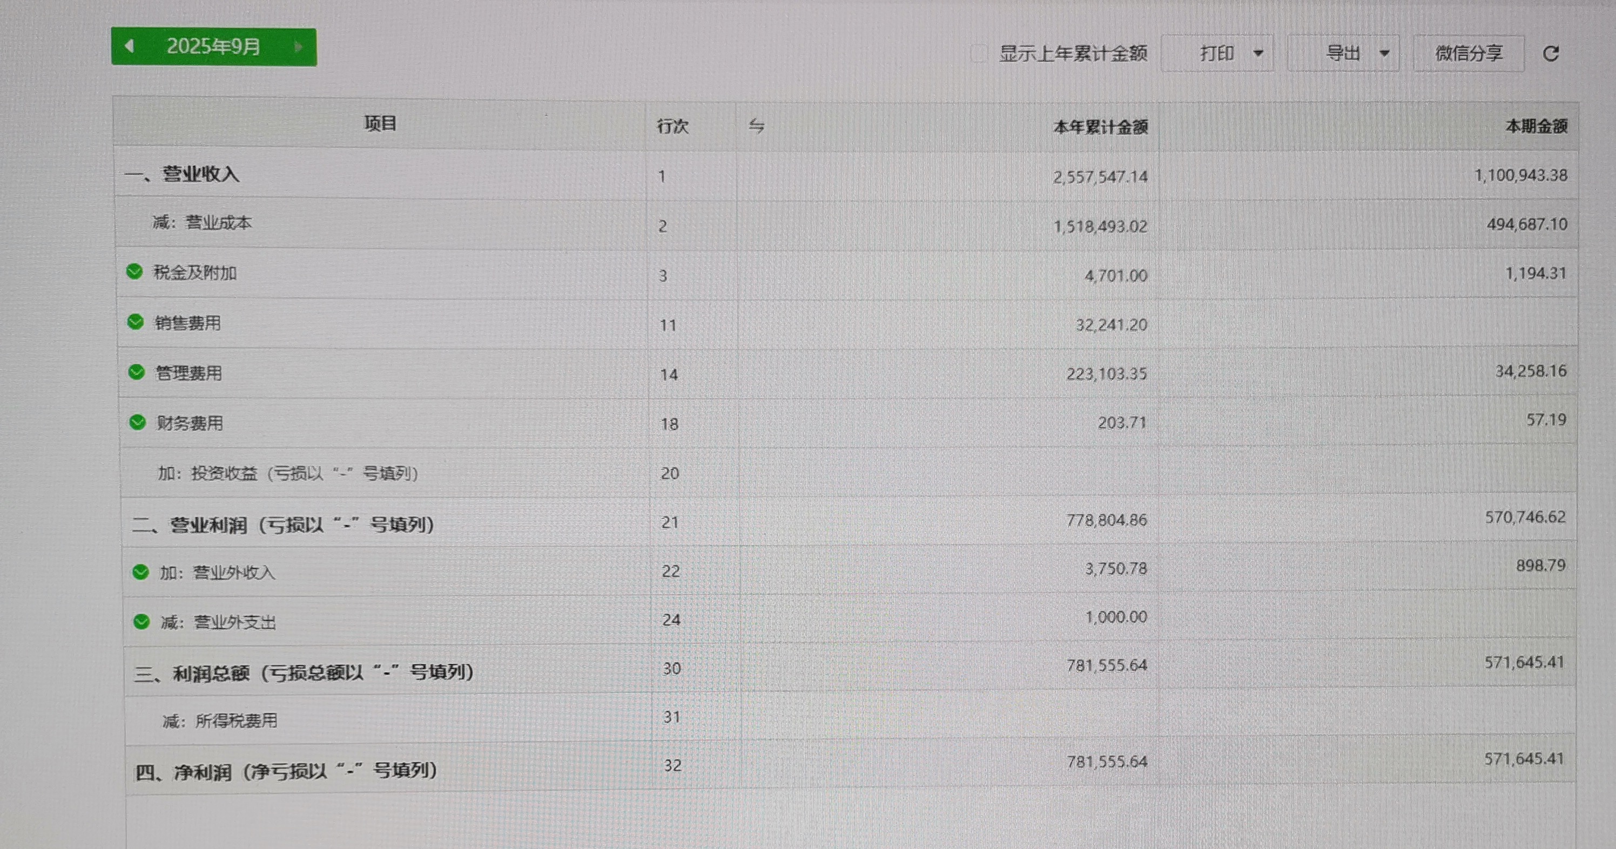Image resolution: width=1616 pixels, height=849 pixels.
Task: Click green check icon beside 销售费用
Action: 136,322
